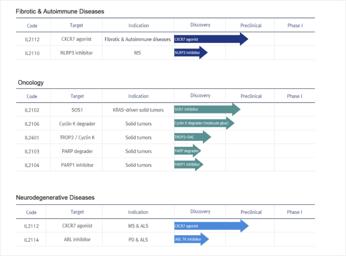
Task: Click Phase I header in Oncology table
Action: click(295, 96)
